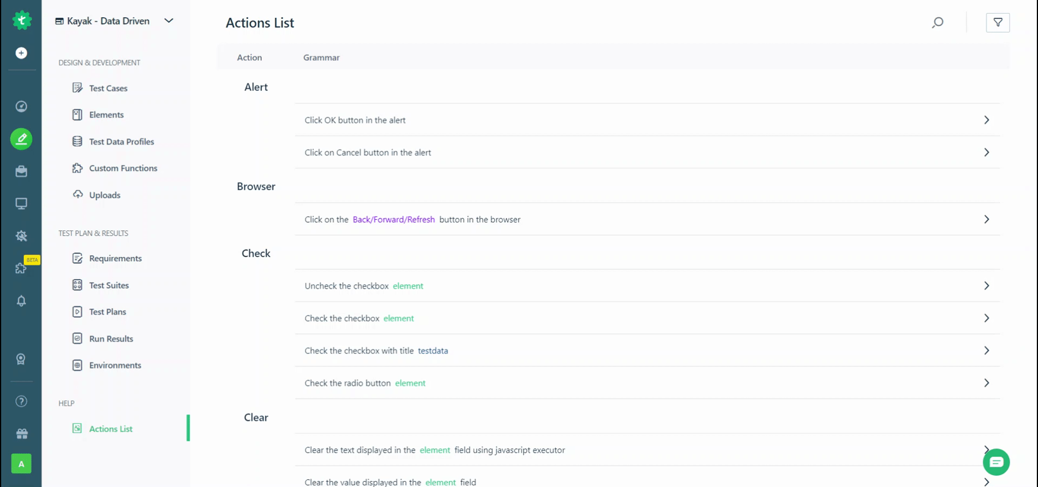Open Requirements in the sidebar
Screen dimensions: 1038x487
[x=115, y=258]
